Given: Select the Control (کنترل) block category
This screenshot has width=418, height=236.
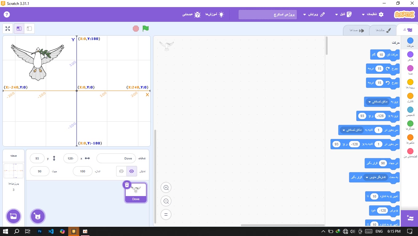Looking at the screenshot, I should tap(410, 98).
